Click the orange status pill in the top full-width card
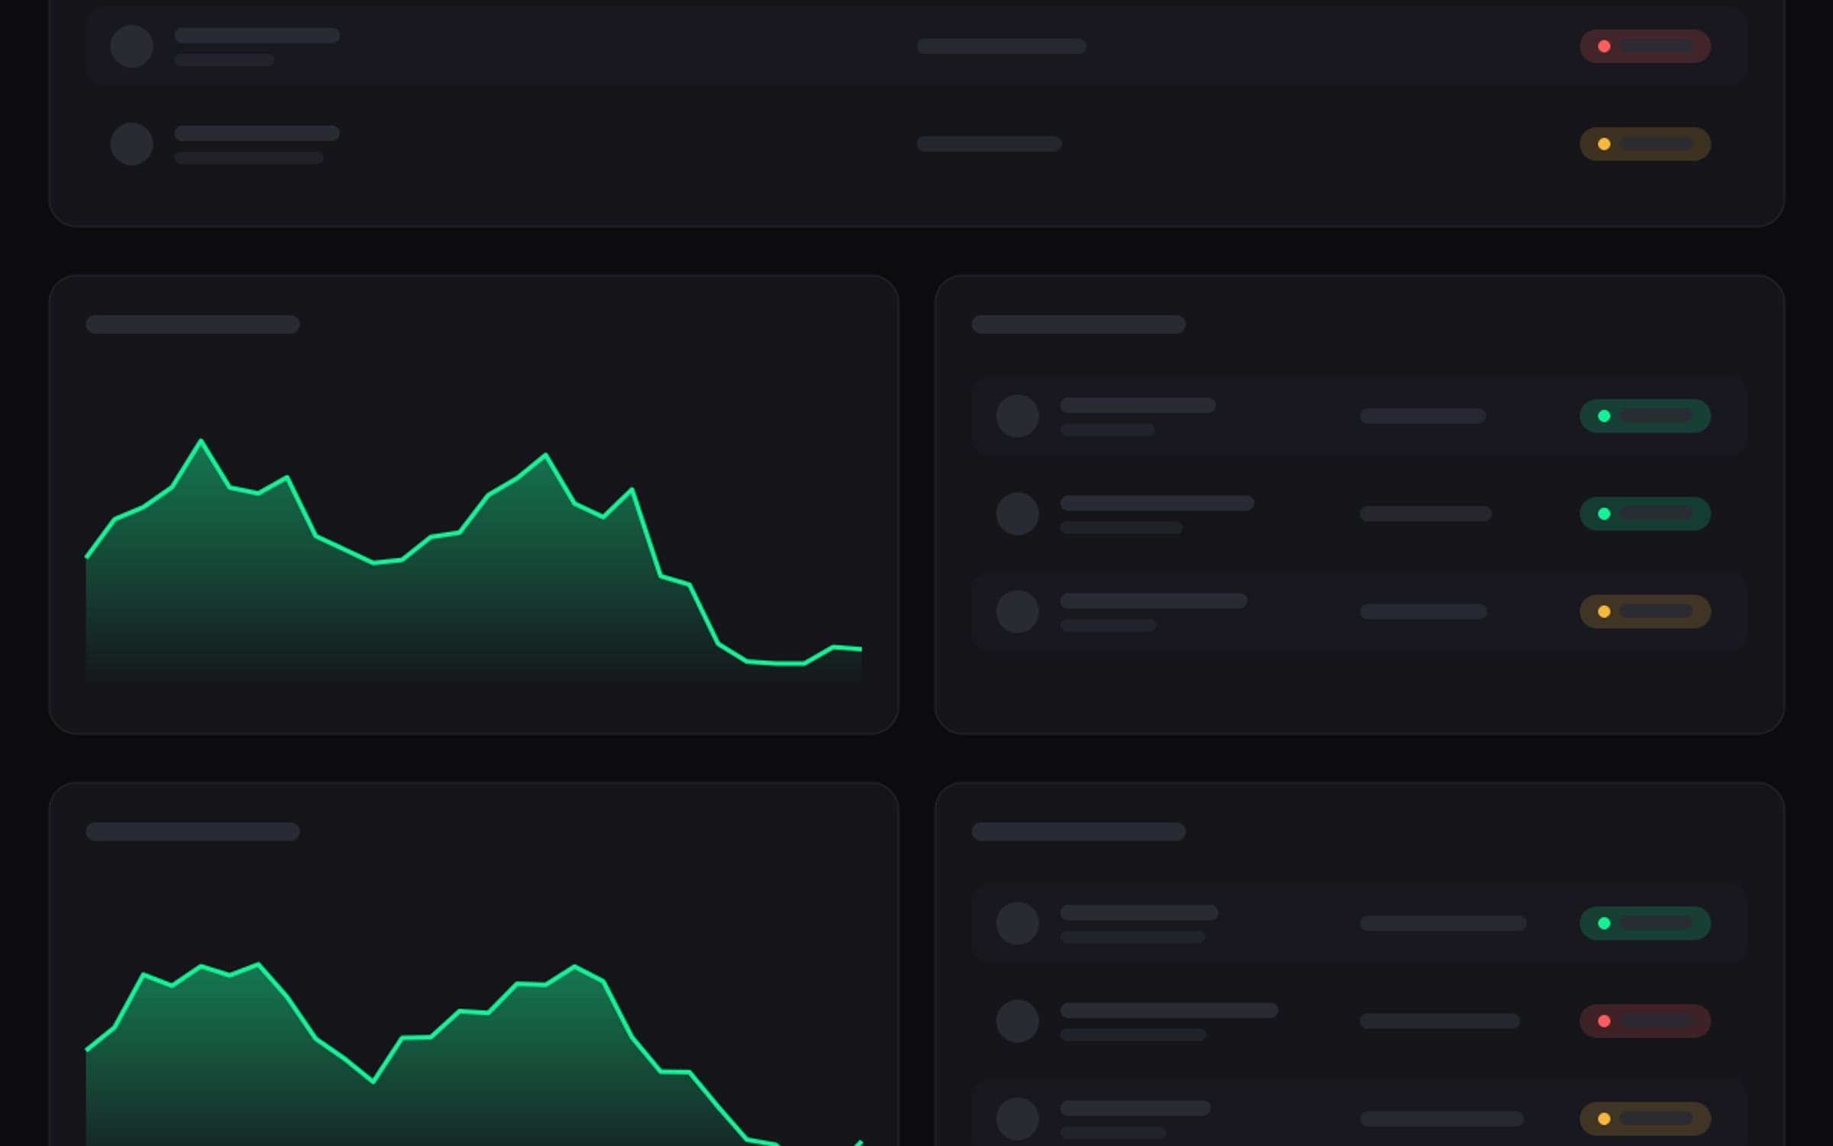Screen dimensions: 1833x1146 pyautogui.click(x=1645, y=144)
